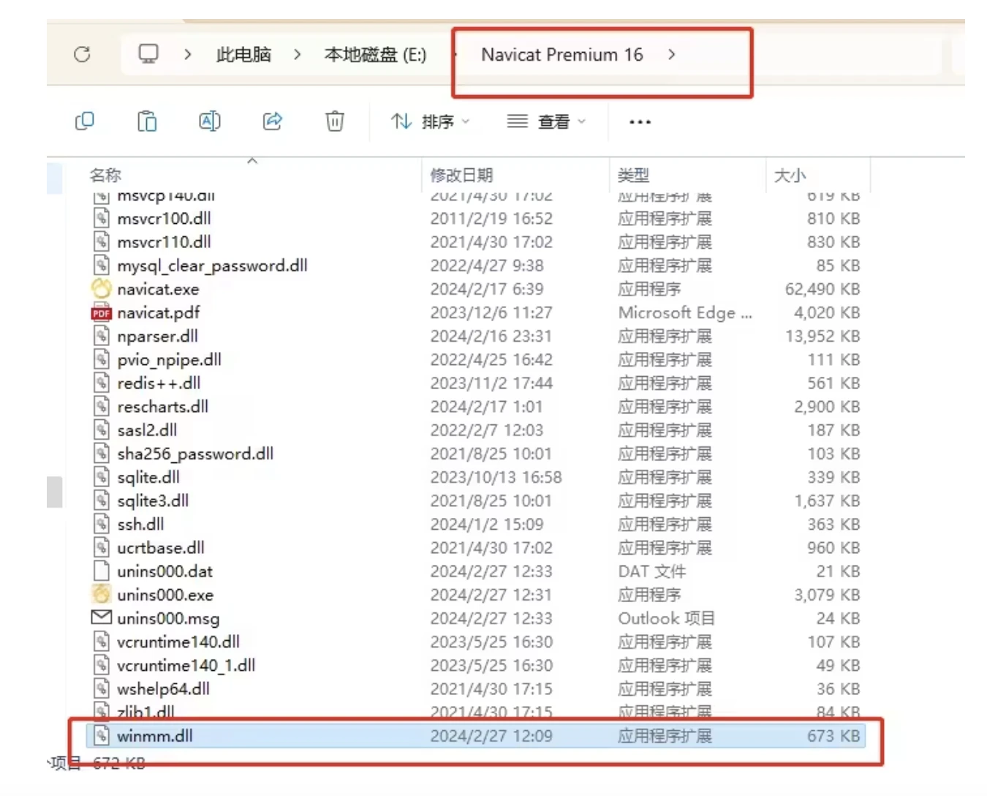Click the rename icon in toolbar

[x=210, y=121]
